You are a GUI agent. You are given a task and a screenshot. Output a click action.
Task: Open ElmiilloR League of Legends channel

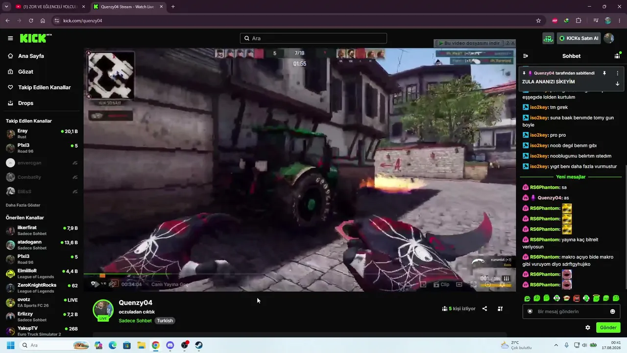point(41,274)
